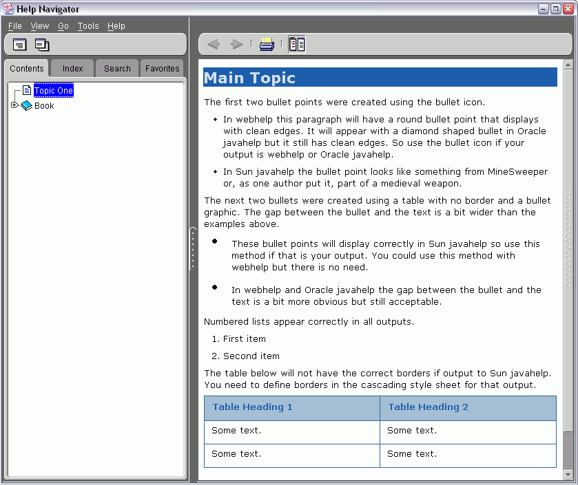Go back using the left arrow button
This screenshot has width=578, height=485.
[214, 45]
